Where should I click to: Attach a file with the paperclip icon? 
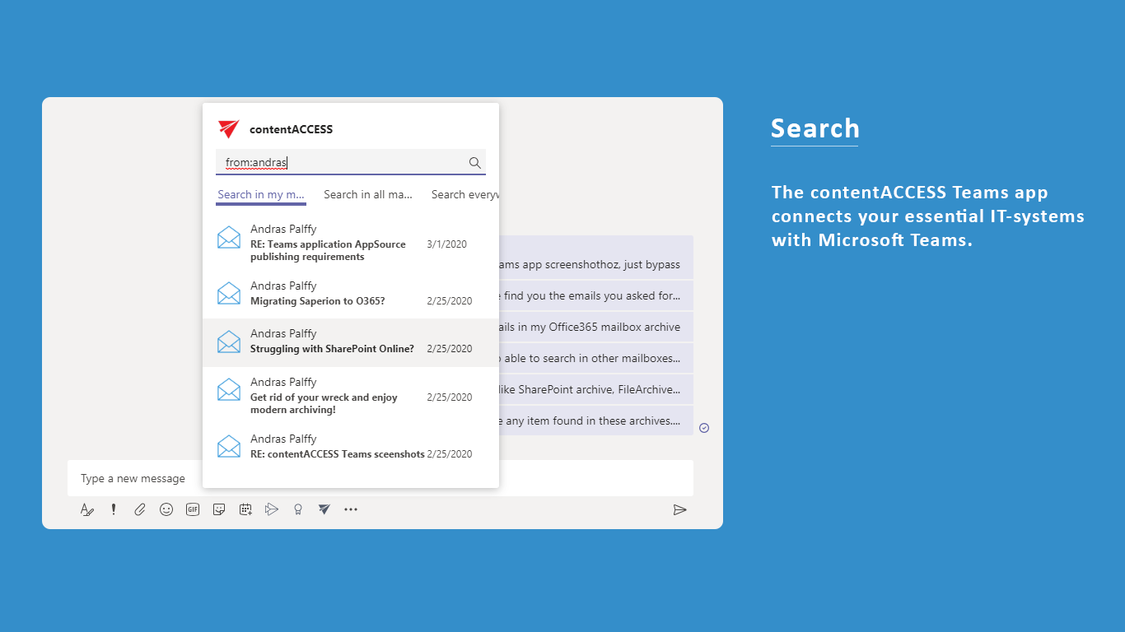[x=140, y=509]
